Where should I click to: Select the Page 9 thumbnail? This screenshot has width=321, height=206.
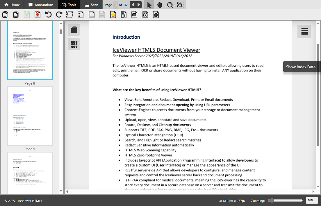click(x=30, y=116)
